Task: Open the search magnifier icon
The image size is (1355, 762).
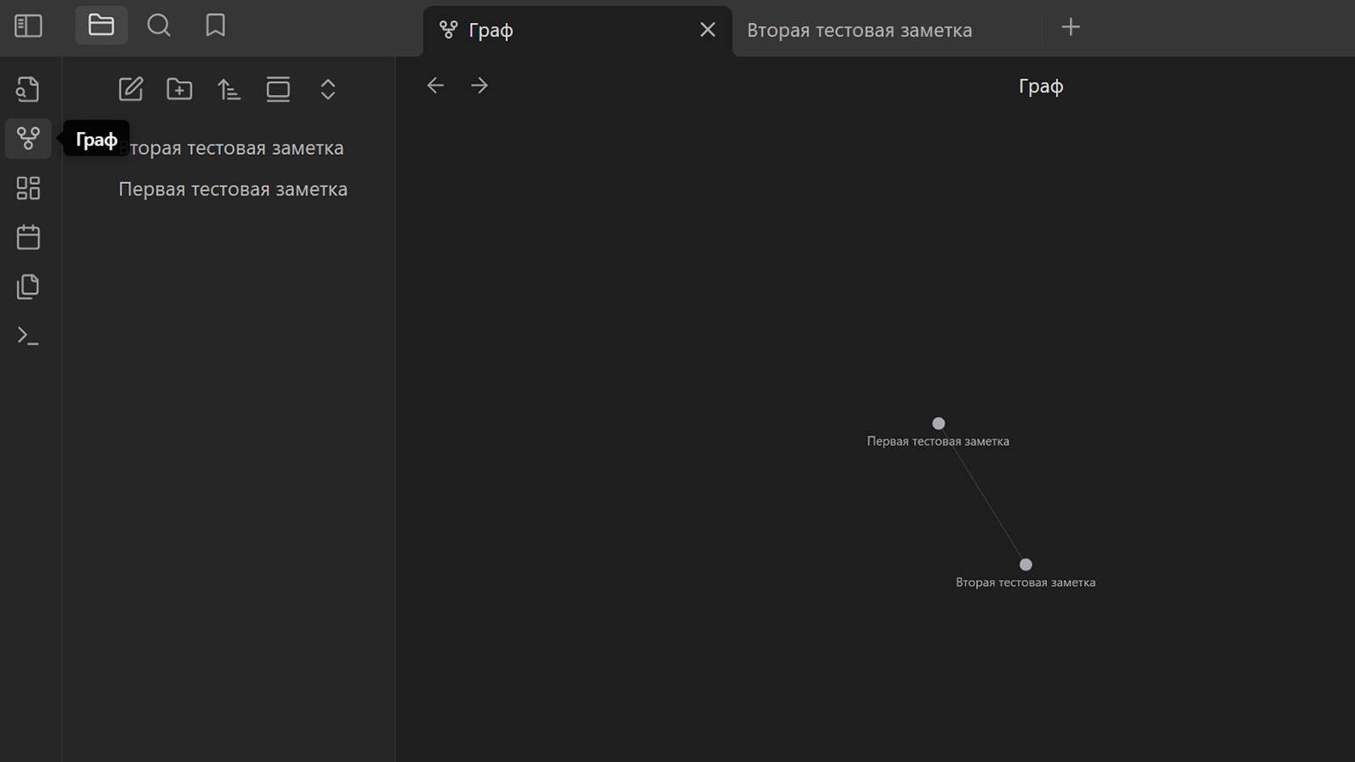Action: point(158,26)
